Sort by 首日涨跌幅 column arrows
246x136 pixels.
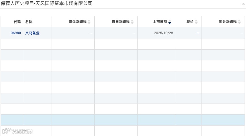(x=132, y=22)
